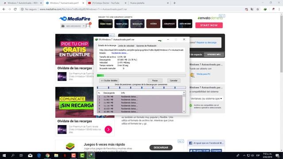Viewport: 283px width, 159px height.
Task: Open Task View on the taskbar
Action: coord(21,155)
